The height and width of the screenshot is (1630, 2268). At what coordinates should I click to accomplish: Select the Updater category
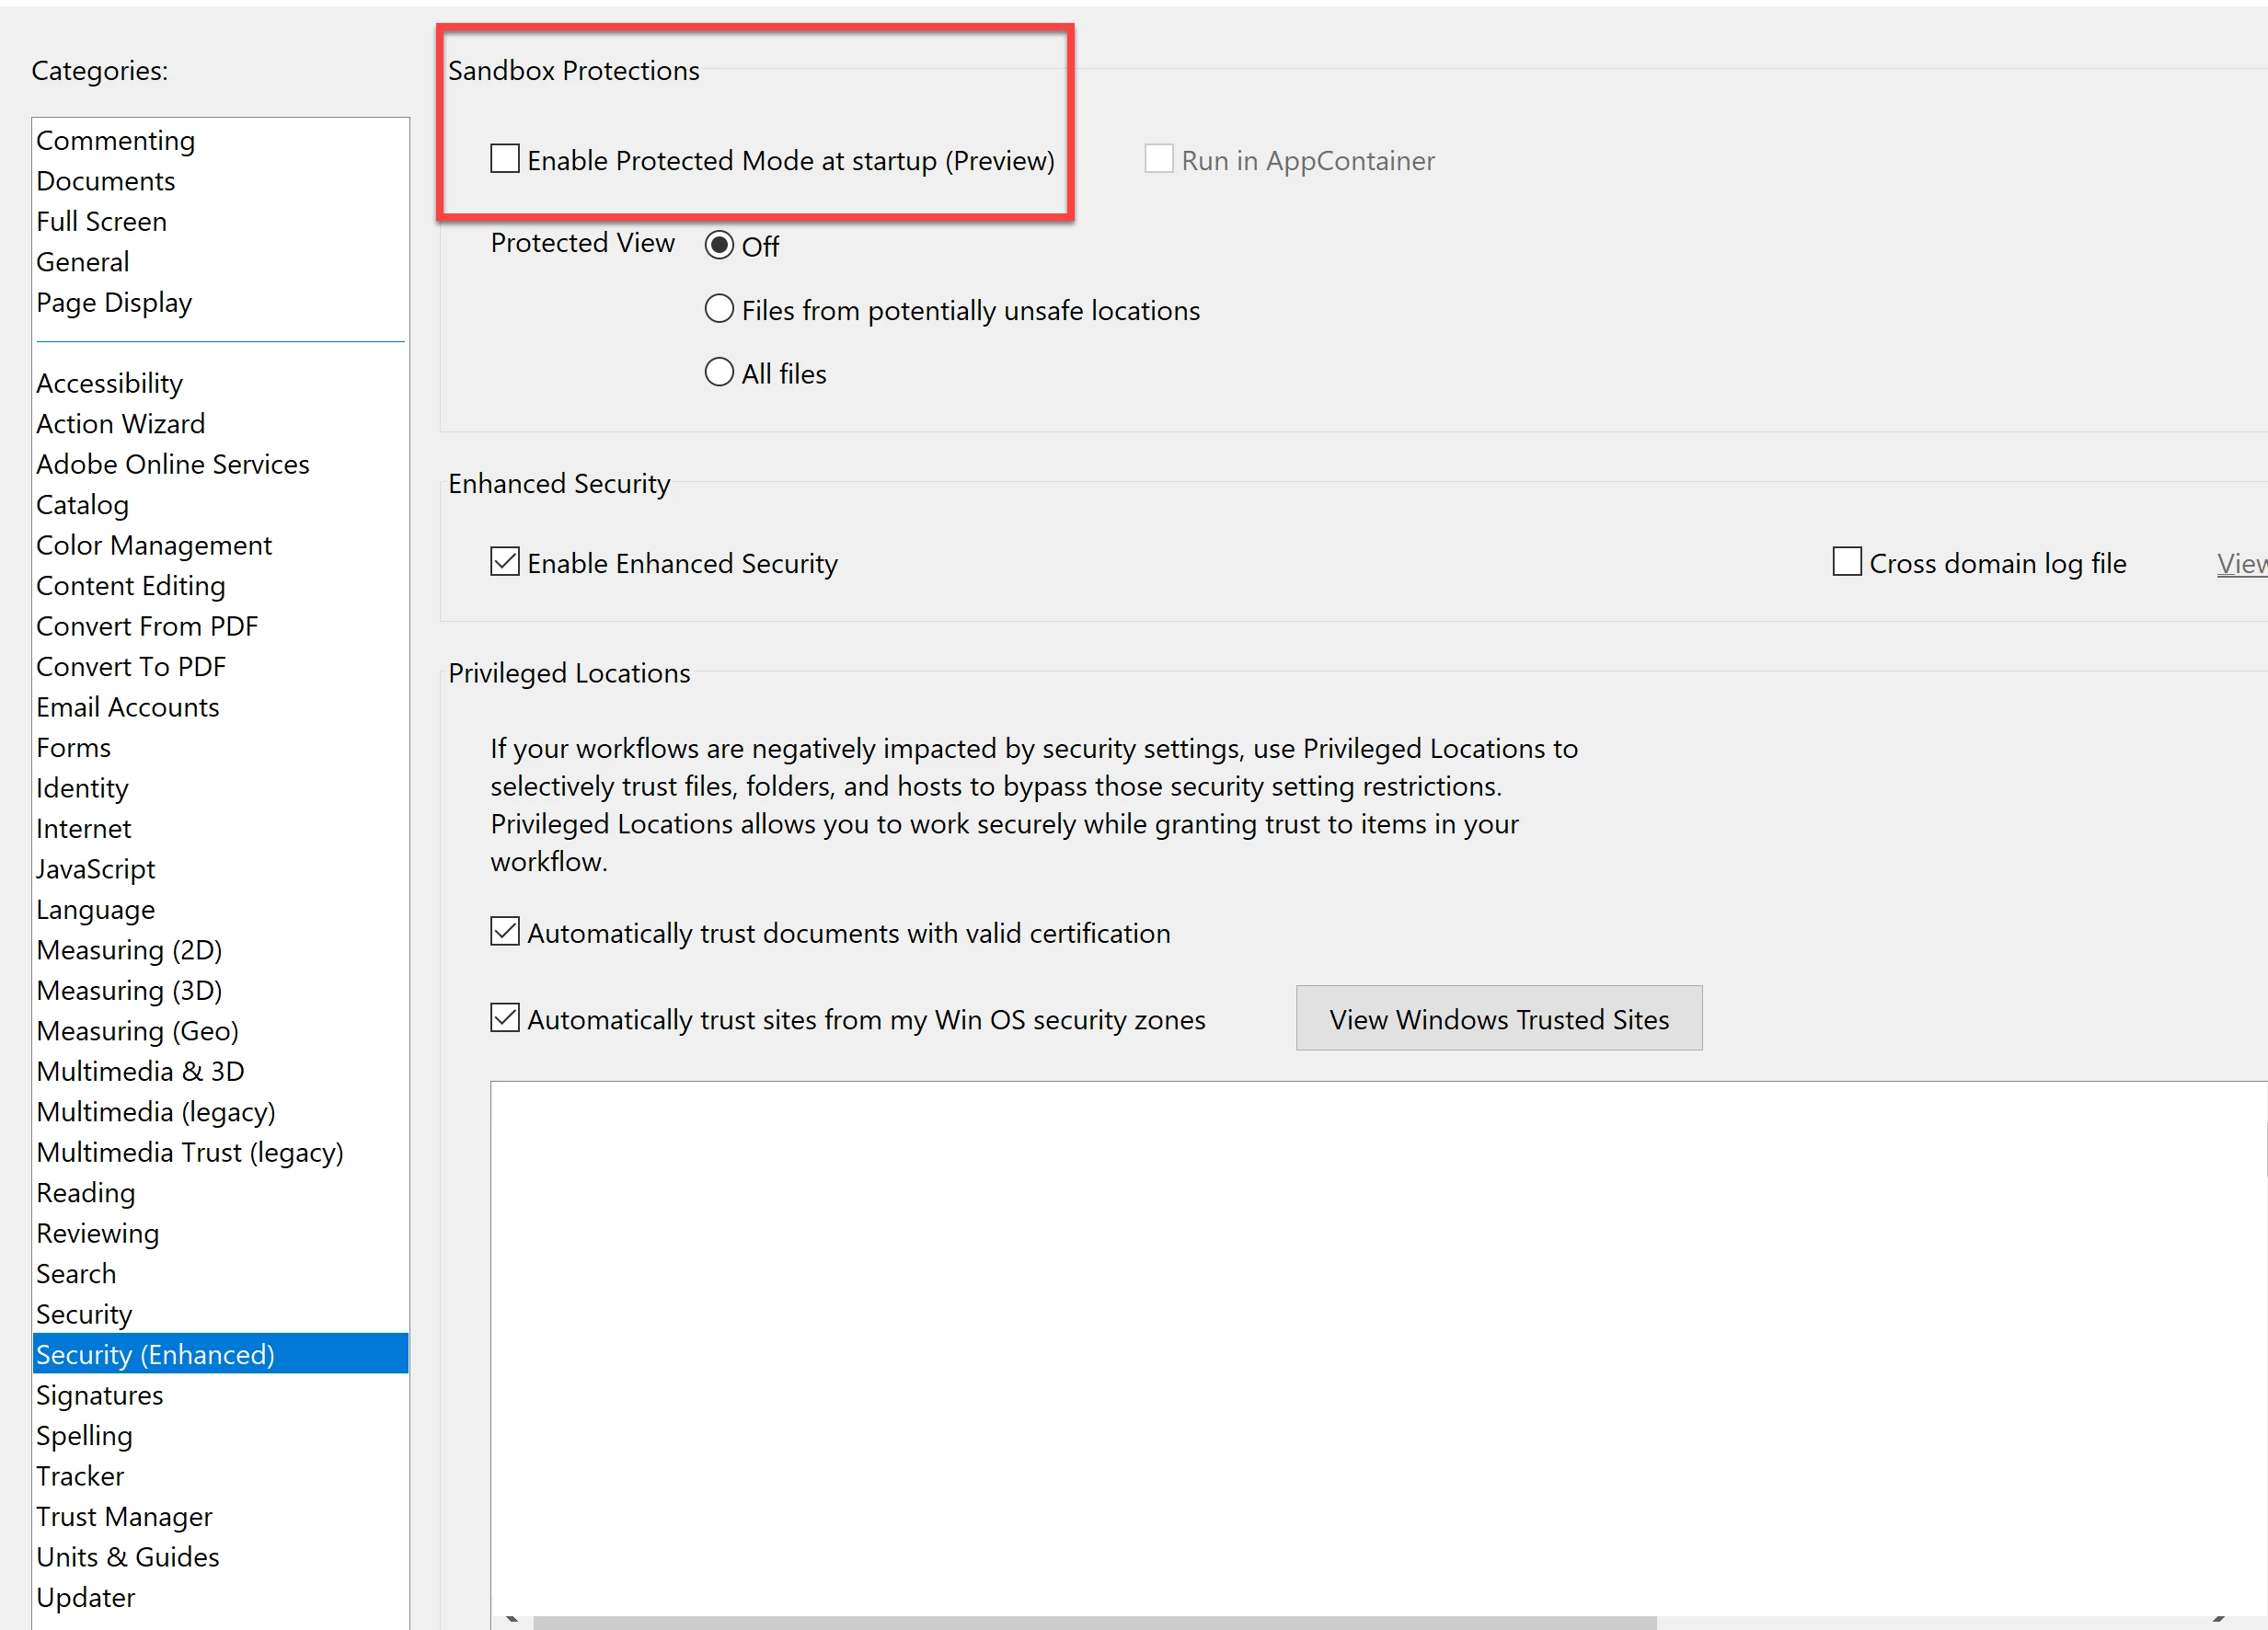(86, 1597)
